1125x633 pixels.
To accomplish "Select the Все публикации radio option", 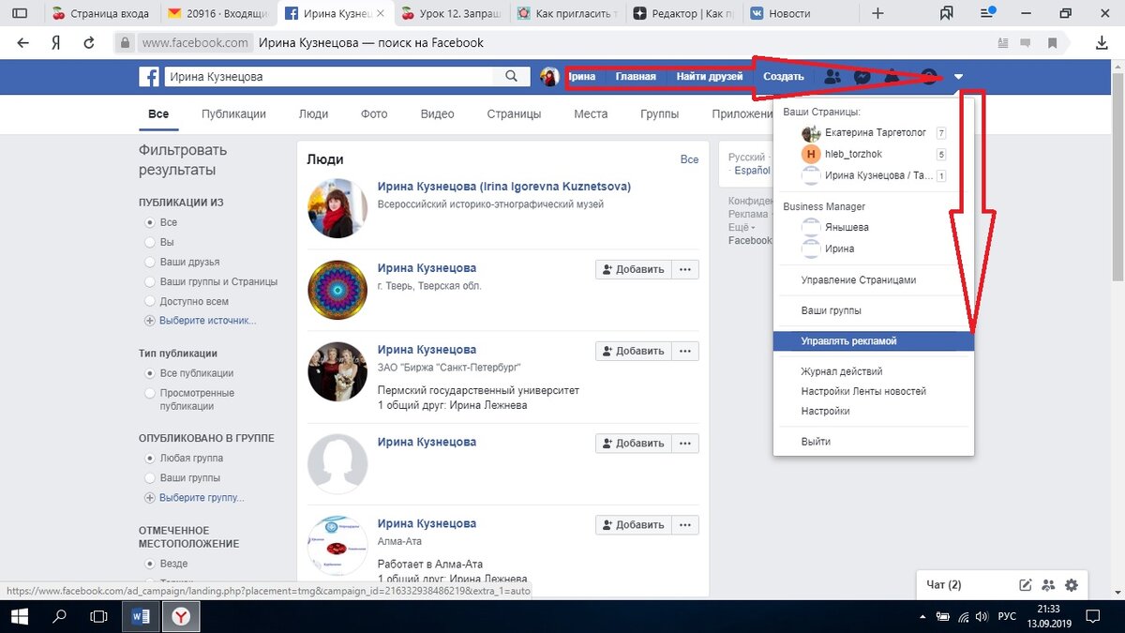I will coord(150,373).
